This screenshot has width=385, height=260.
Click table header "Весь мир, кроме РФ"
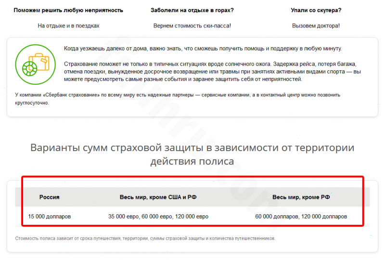(x=301, y=197)
